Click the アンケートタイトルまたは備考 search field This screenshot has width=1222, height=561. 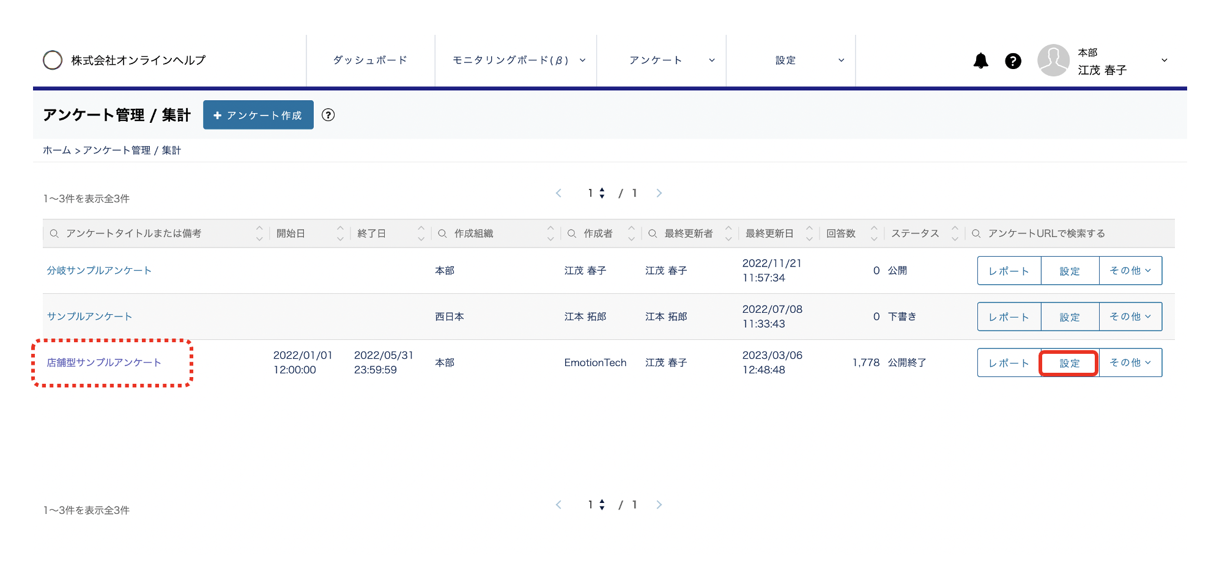point(153,233)
